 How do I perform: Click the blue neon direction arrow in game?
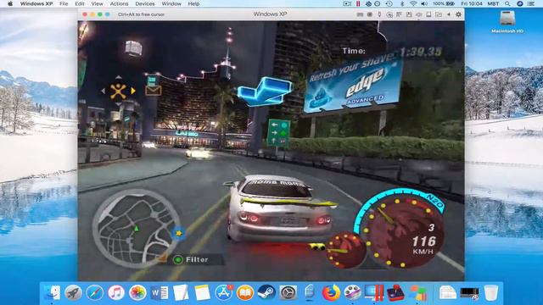pyautogui.click(x=264, y=91)
